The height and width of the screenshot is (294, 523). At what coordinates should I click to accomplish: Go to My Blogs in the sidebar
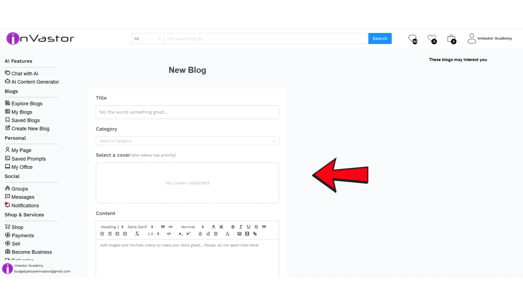(x=22, y=112)
